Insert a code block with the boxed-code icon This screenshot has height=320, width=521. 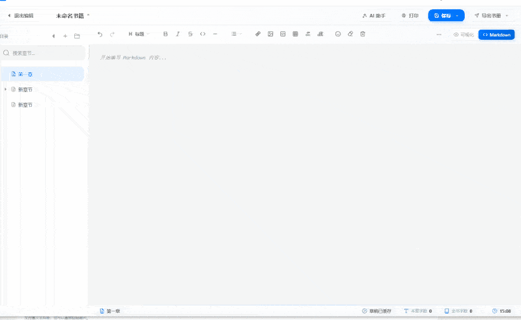point(283,34)
